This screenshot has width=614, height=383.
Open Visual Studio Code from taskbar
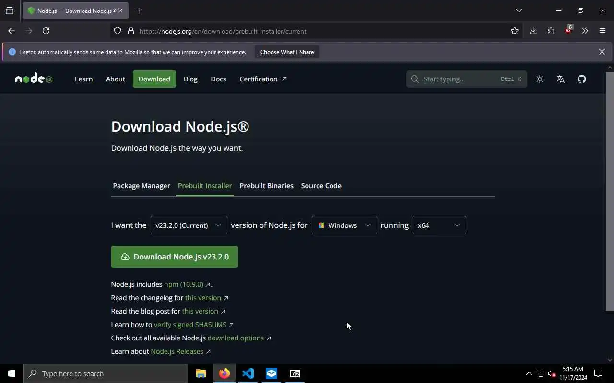(x=248, y=373)
